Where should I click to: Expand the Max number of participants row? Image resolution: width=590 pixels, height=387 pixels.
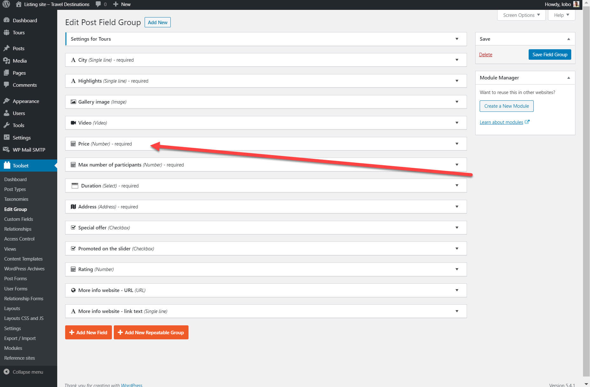tap(457, 165)
